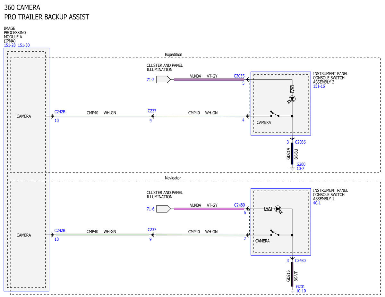
Task: Click the BK-VT wire color label
Action: (x=296, y=276)
